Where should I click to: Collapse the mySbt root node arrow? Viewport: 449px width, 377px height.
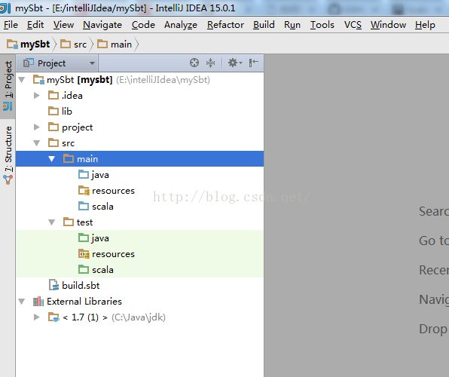[22, 80]
